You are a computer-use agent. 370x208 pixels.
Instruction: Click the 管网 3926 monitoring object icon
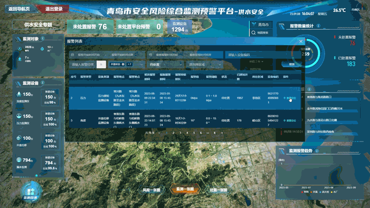20,49
